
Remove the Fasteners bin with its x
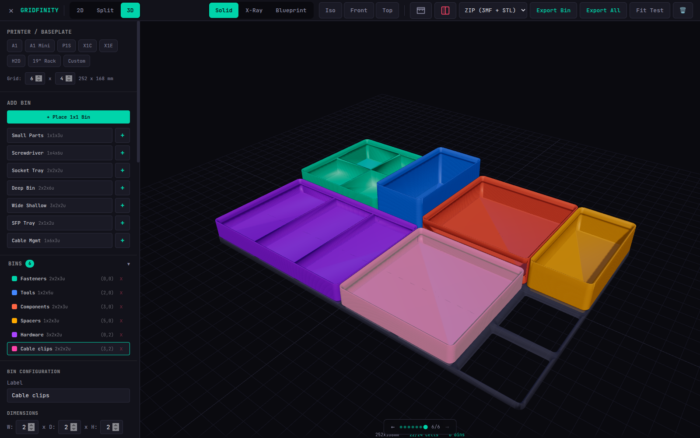pos(121,279)
